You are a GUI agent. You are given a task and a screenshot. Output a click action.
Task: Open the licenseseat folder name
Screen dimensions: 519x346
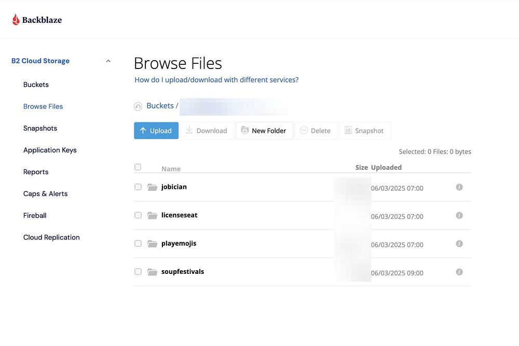(x=180, y=215)
